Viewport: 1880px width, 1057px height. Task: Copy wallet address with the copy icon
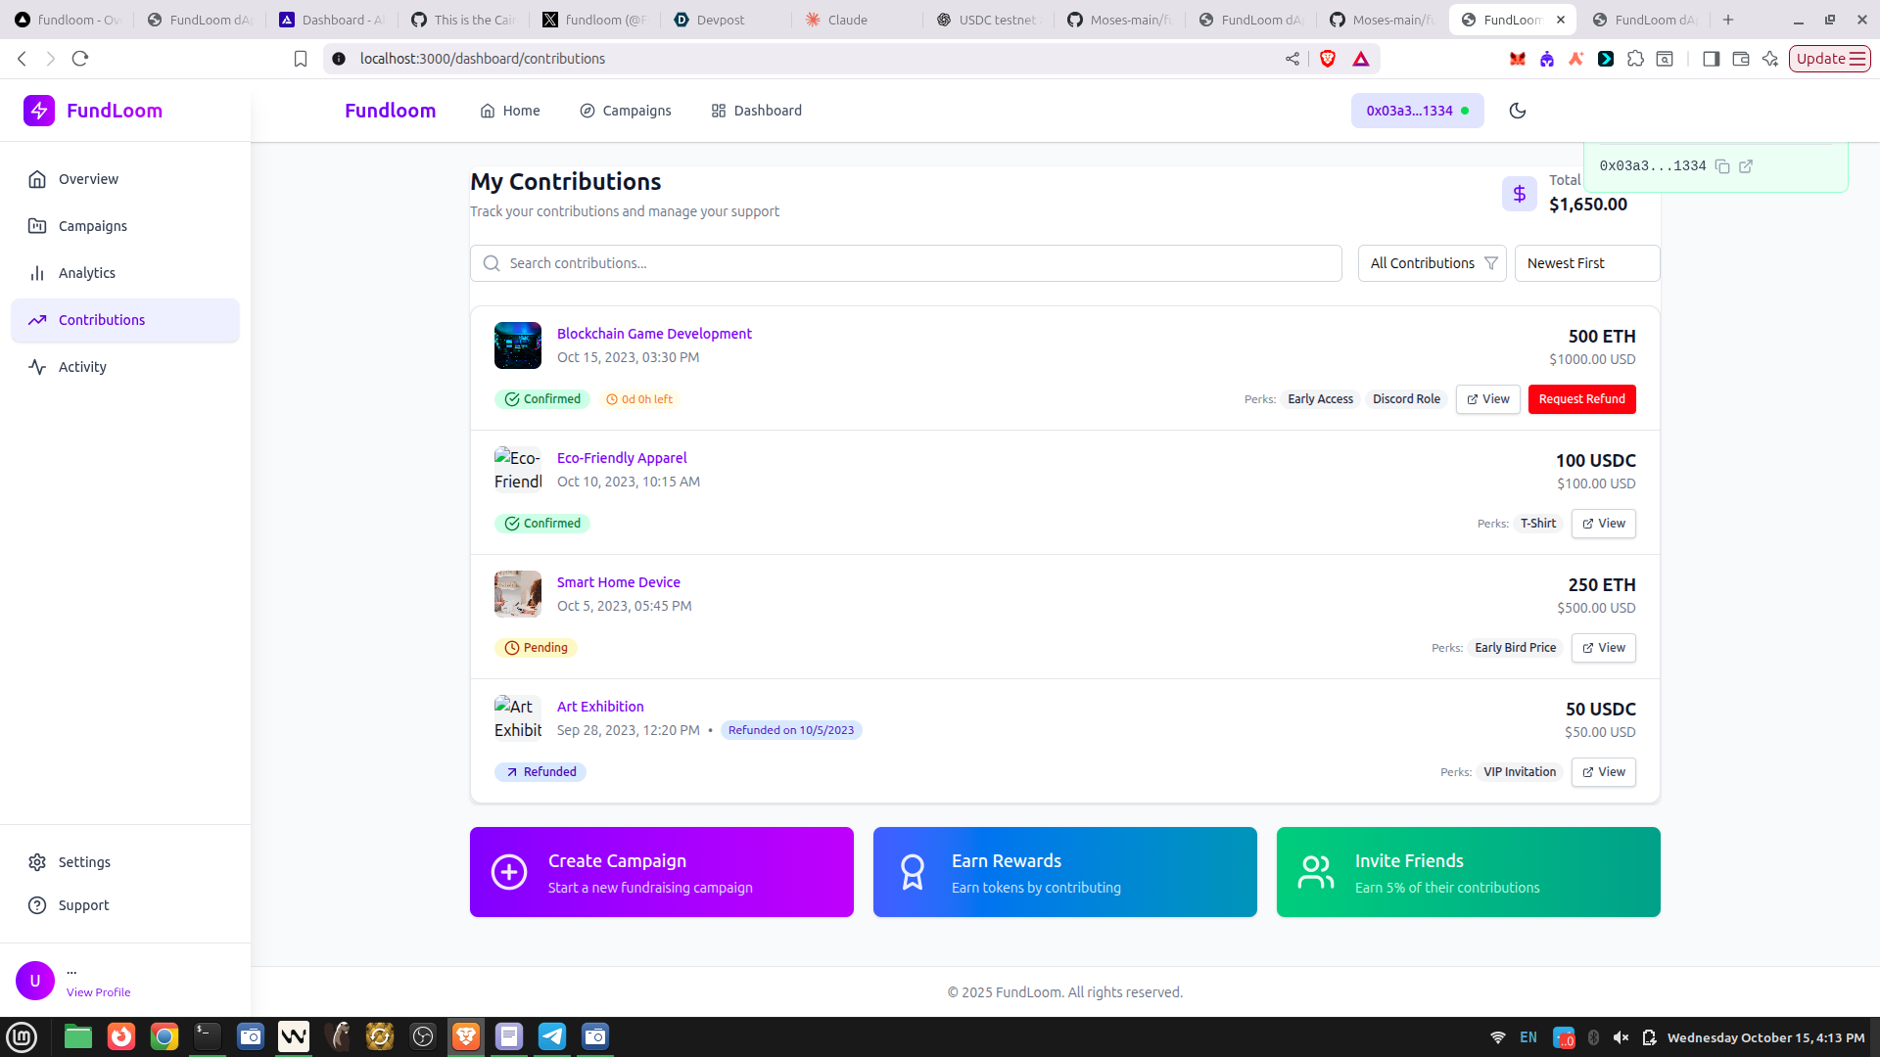click(1722, 166)
